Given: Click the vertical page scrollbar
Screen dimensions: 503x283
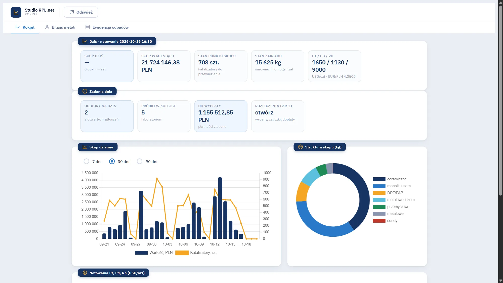Looking at the screenshot, I should (500, 101).
